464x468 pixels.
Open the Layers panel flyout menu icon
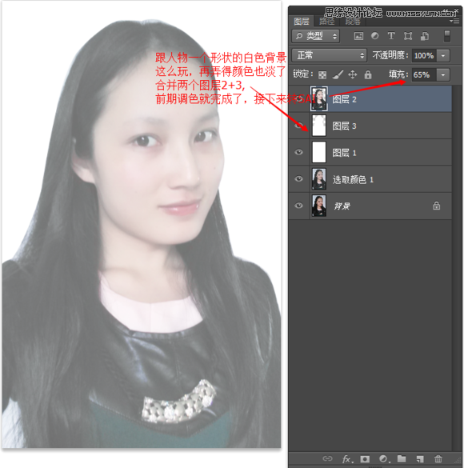pos(454,21)
